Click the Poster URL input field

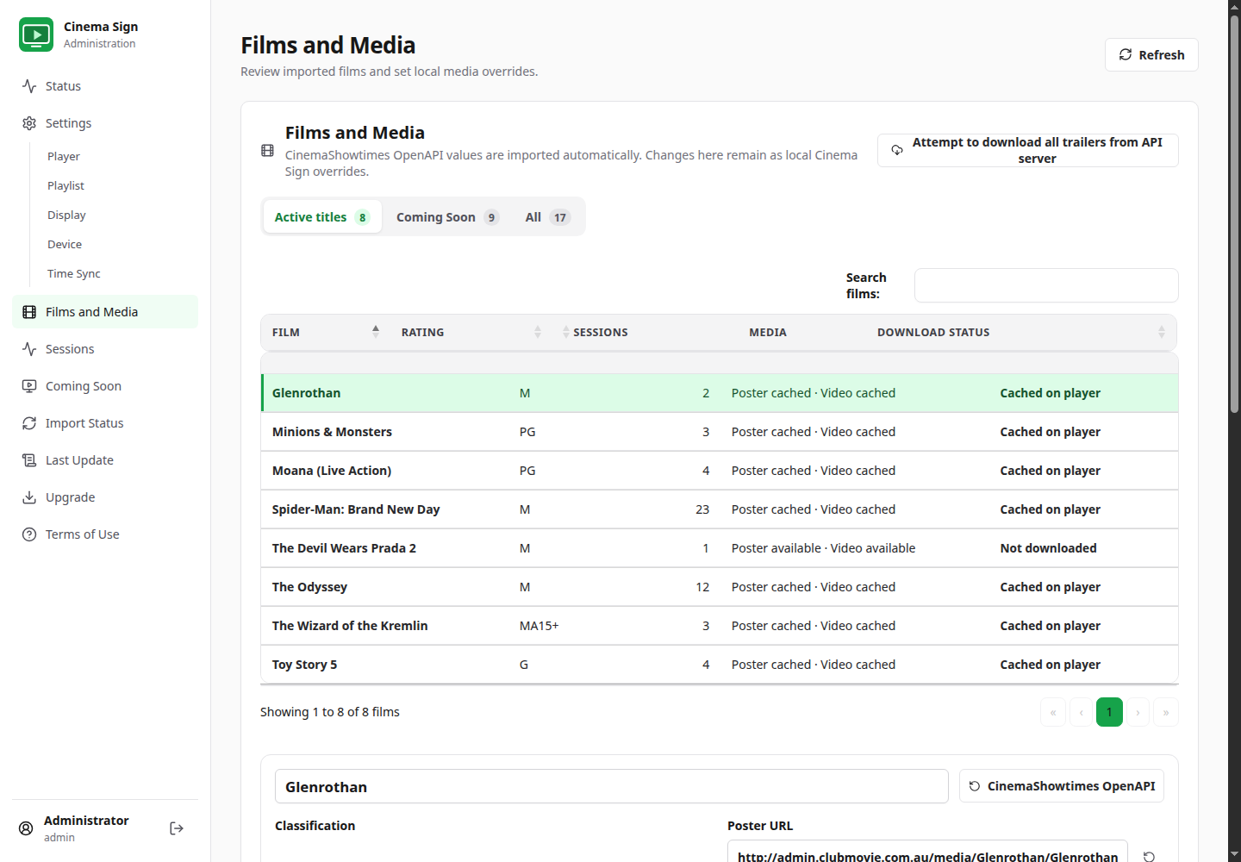coord(927,852)
